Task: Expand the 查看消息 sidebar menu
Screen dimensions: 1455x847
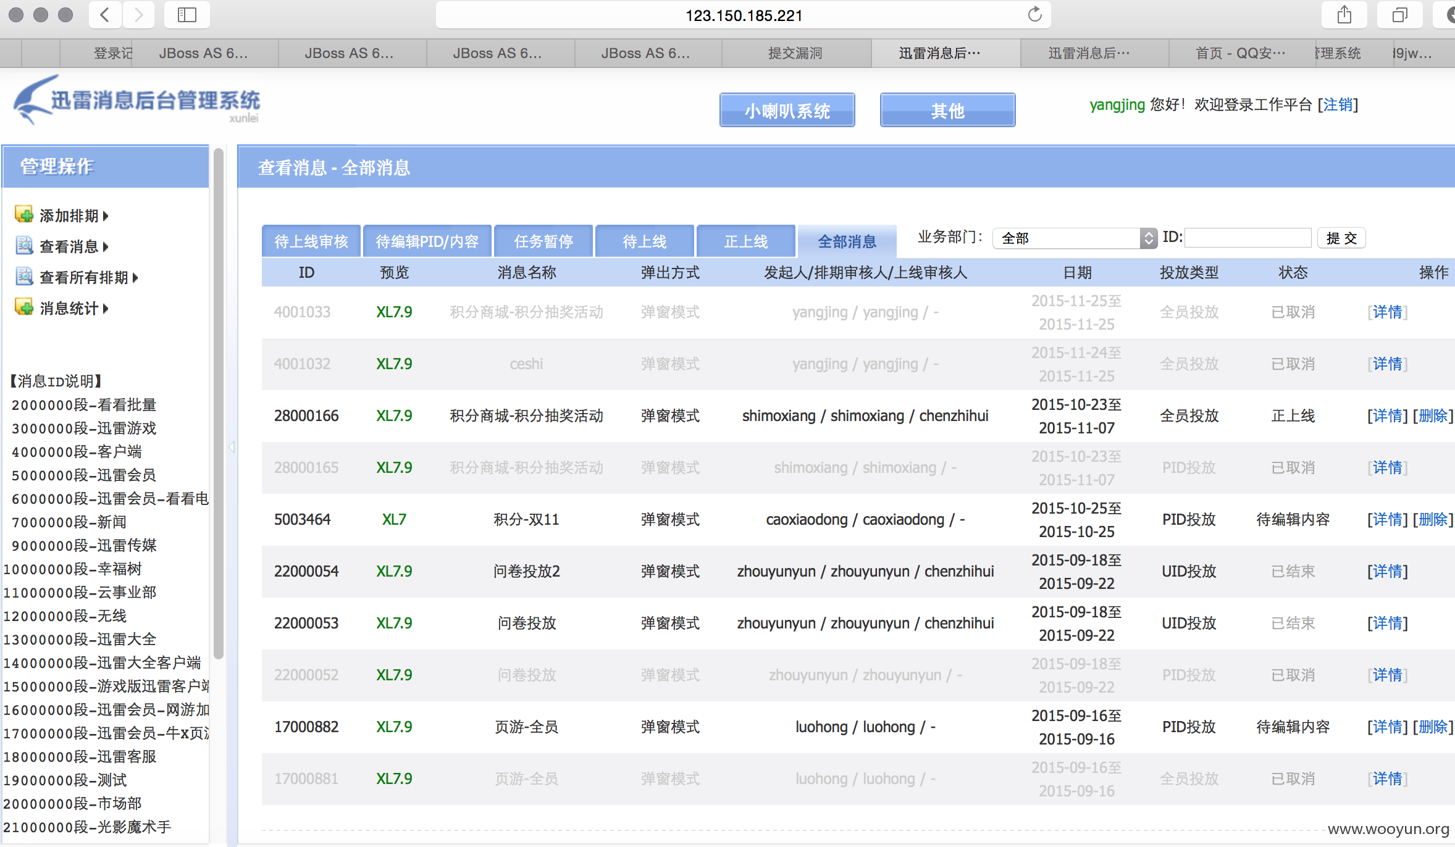Action: [x=74, y=246]
